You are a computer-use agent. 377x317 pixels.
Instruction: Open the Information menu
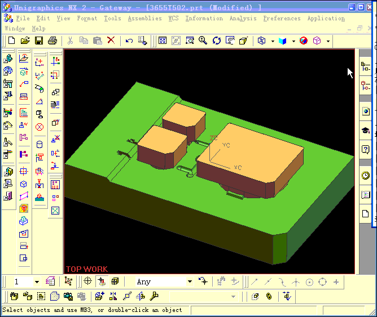click(x=204, y=19)
